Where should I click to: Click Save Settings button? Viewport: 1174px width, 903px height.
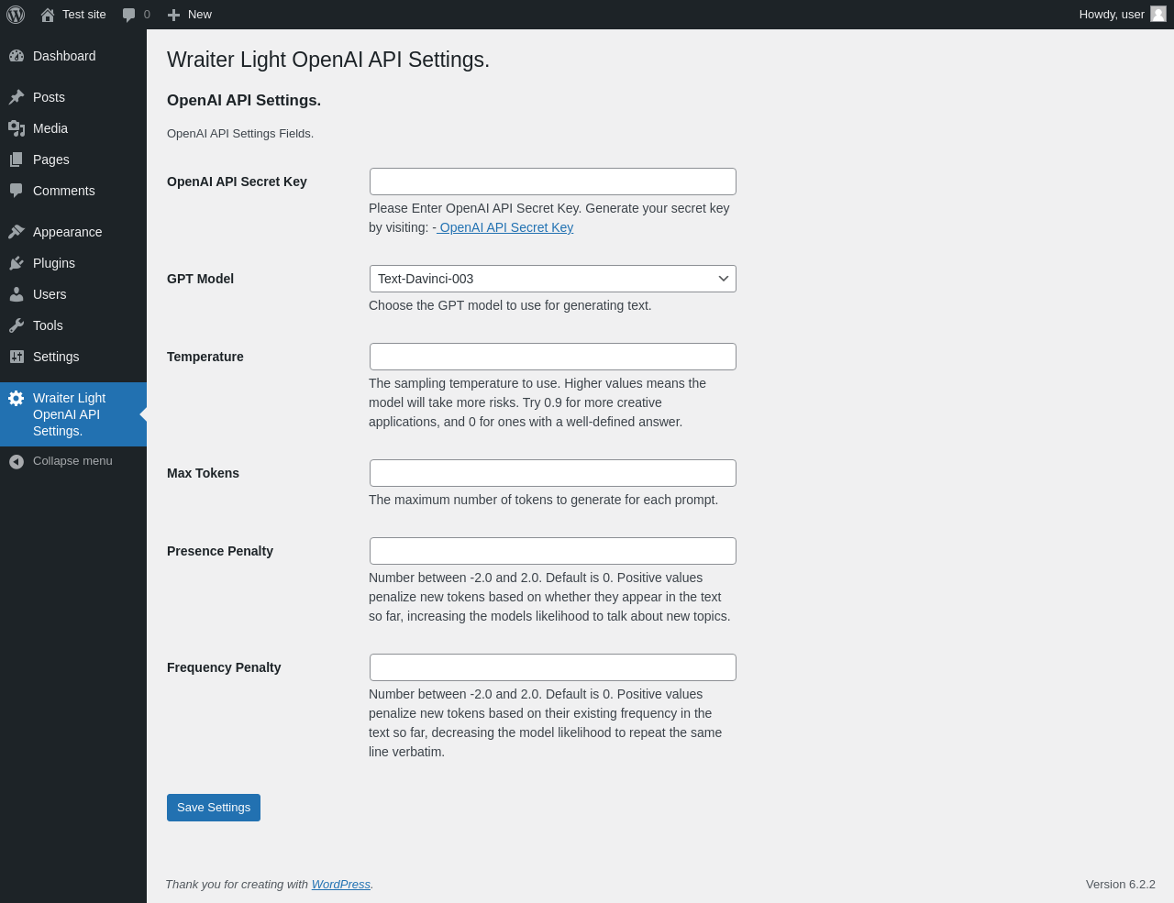(214, 808)
